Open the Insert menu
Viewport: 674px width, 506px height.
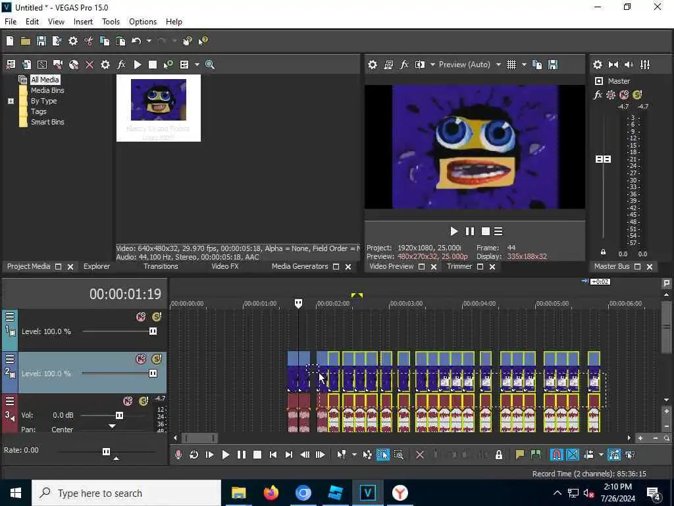click(x=83, y=22)
